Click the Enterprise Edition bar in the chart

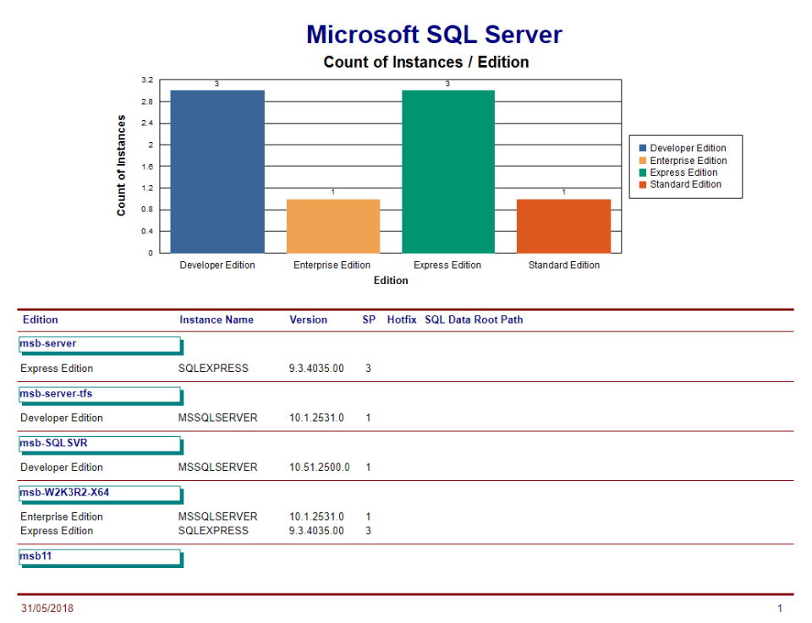(x=332, y=224)
